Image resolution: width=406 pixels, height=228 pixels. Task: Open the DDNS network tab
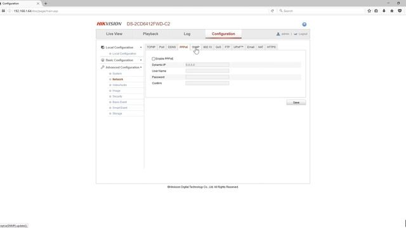point(172,47)
